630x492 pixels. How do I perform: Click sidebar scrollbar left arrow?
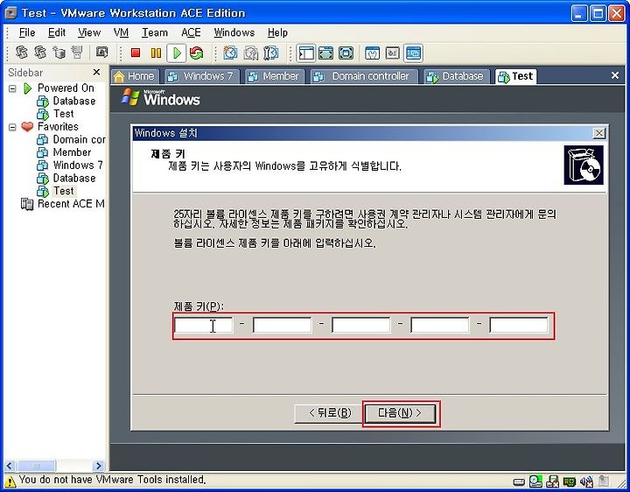pyautogui.click(x=10, y=466)
